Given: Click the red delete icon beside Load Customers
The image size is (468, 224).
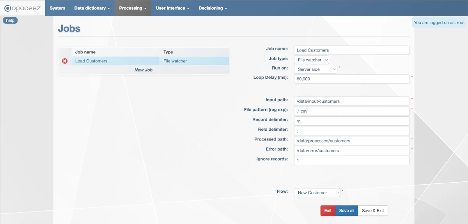Looking at the screenshot, I should coord(65,61).
